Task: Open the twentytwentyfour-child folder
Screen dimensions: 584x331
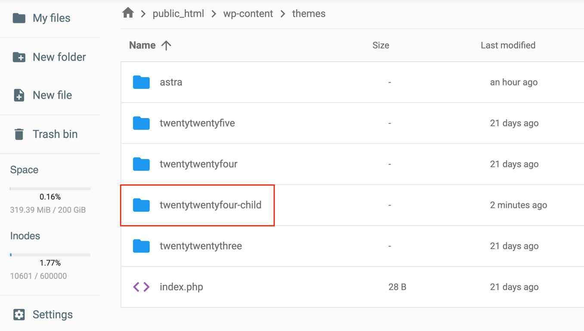Action: point(211,205)
